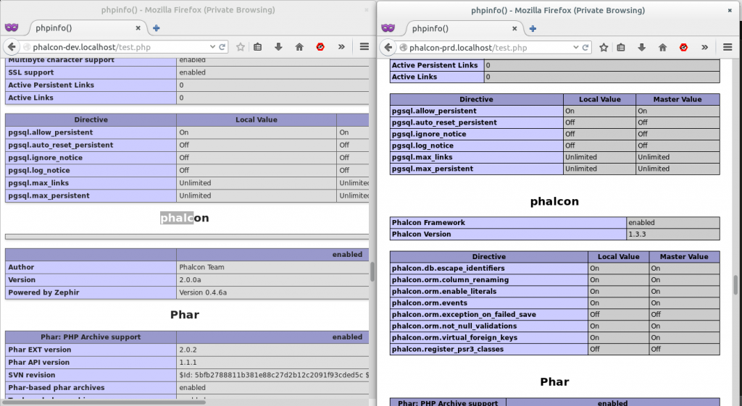
Task: Click the phalcon heading in prd window
Action: [x=554, y=201]
